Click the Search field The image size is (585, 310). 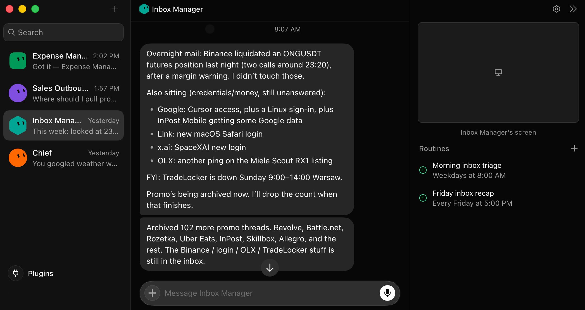pos(63,32)
